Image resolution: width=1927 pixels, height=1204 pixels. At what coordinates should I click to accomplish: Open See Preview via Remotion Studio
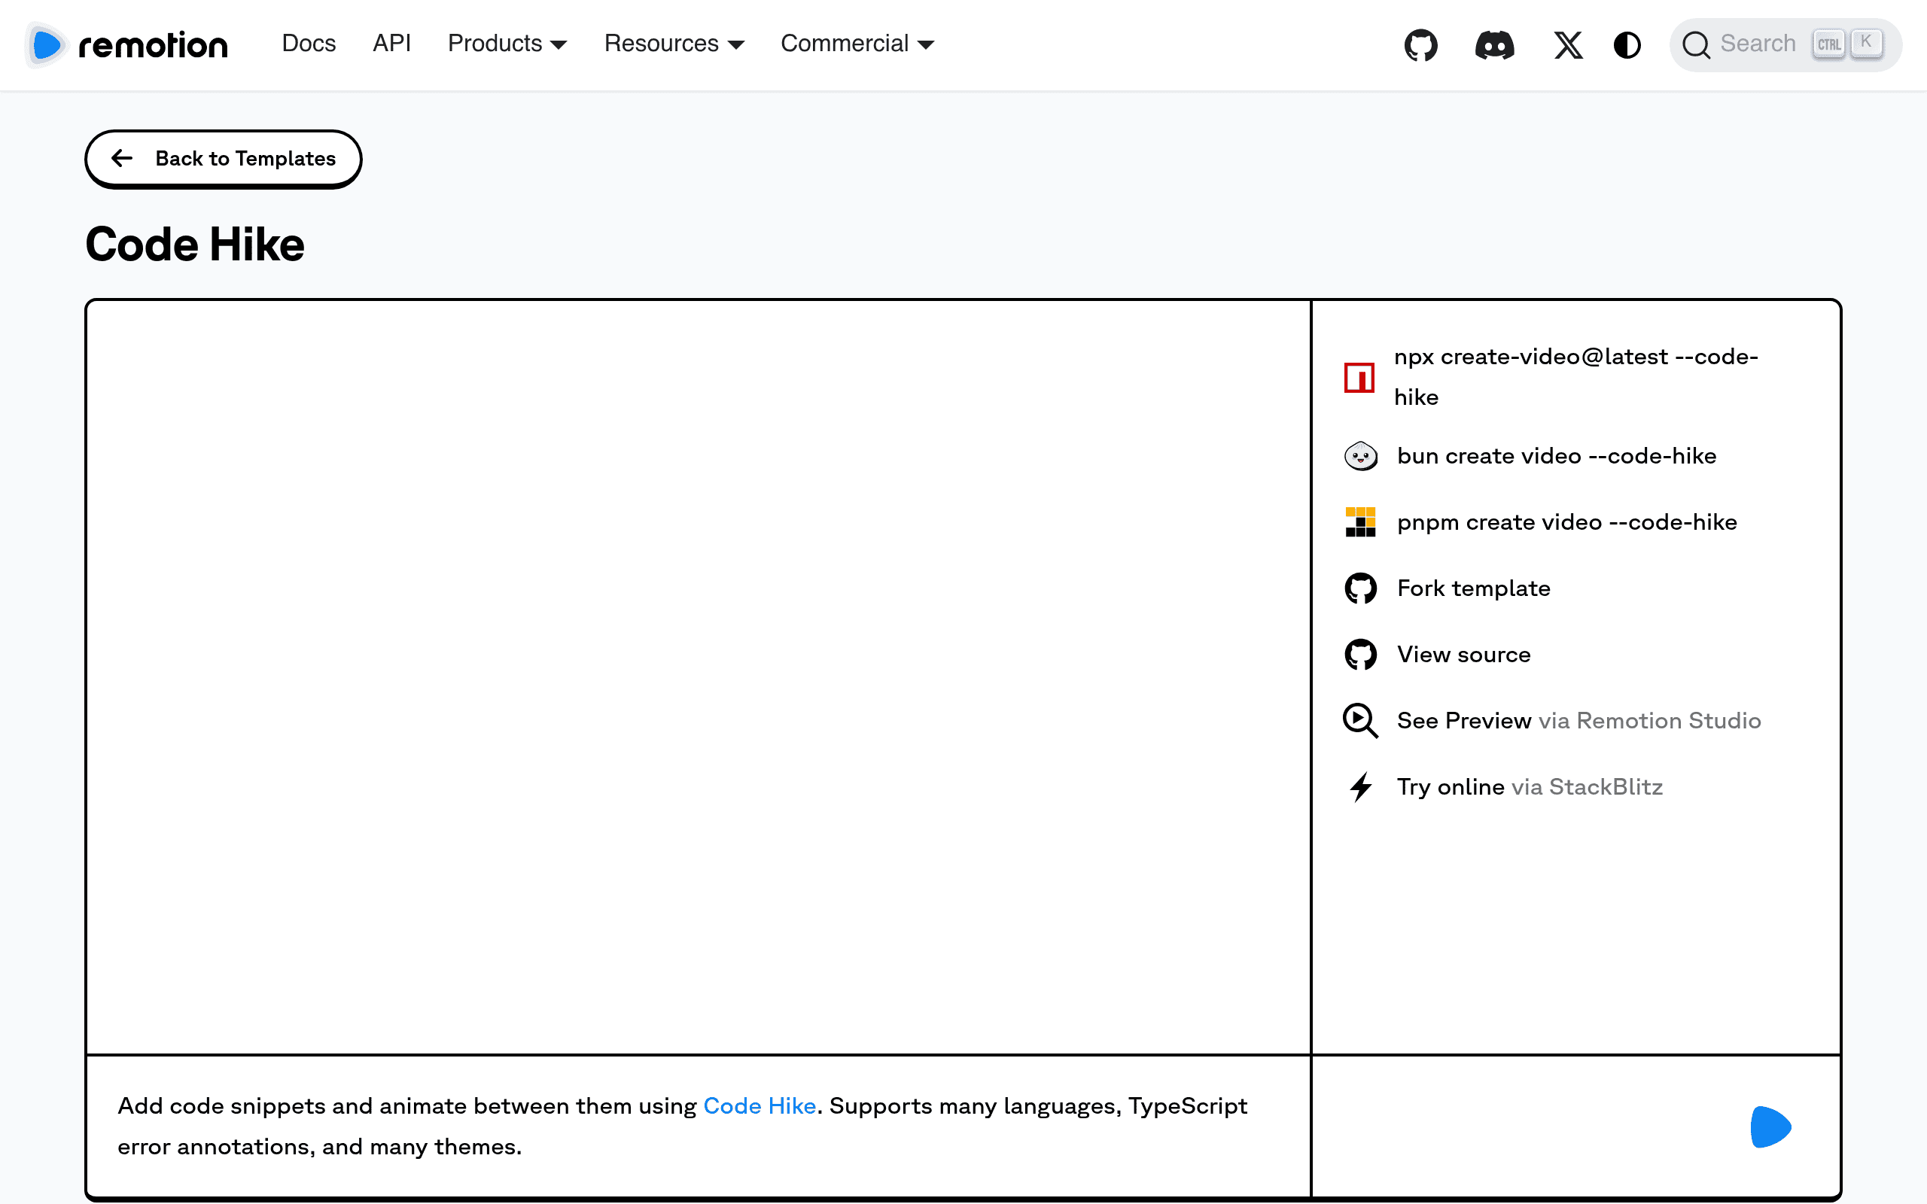point(1579,721)
